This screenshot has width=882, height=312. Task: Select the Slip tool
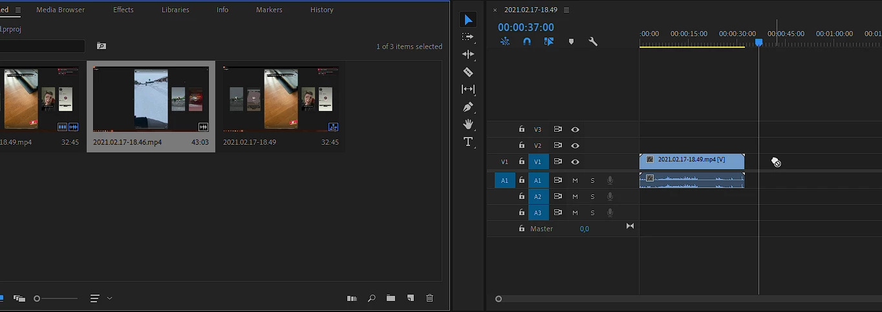click(x=468, y=89)
